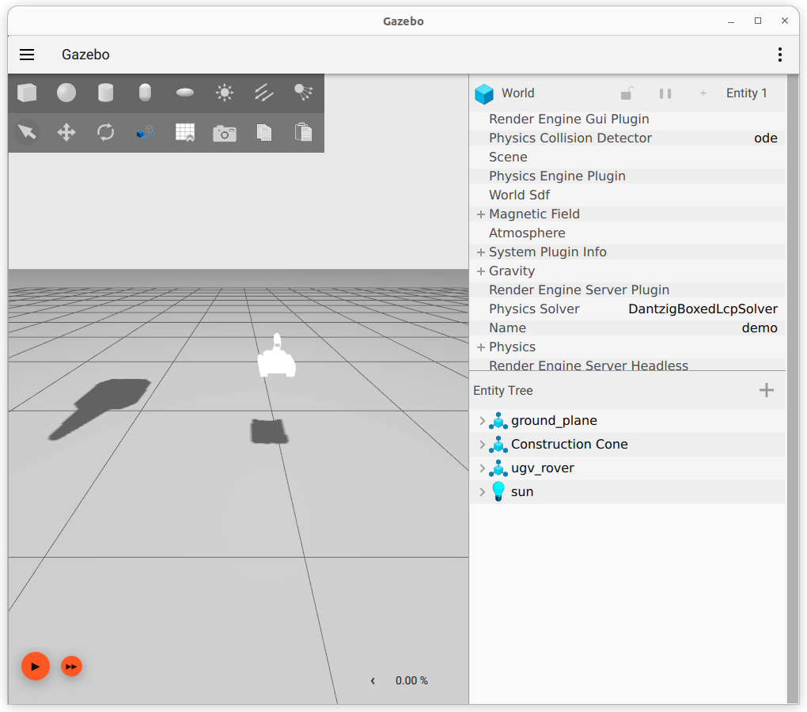Open grid snap settings icon

tap(185, 133)
